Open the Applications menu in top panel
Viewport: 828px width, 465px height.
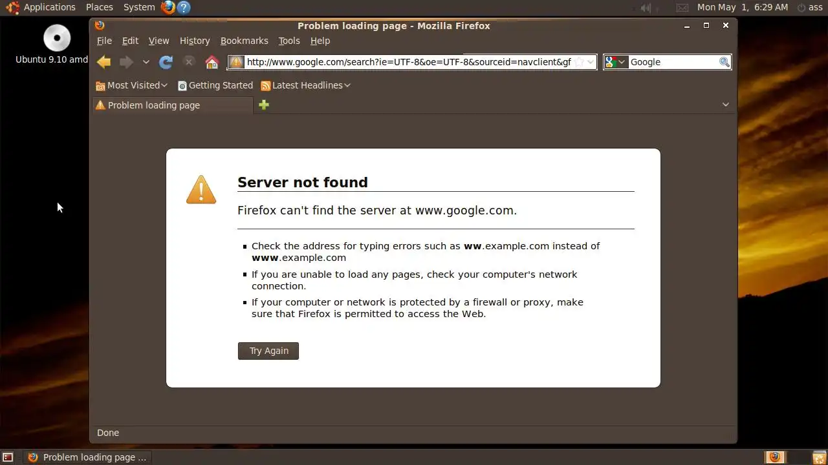pyautogui.click(x=49, y=7)
